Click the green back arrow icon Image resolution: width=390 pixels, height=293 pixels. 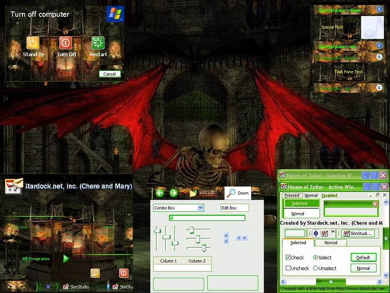click(x=160, y=194)
